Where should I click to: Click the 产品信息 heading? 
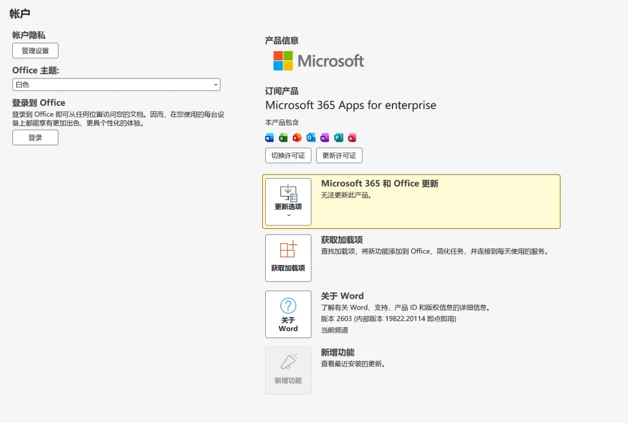[281, 41]
